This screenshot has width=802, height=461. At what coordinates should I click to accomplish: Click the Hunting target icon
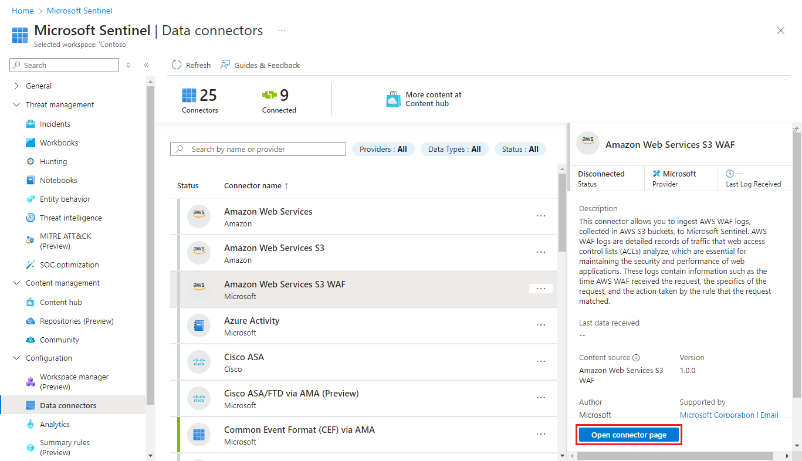click(31, 161)
